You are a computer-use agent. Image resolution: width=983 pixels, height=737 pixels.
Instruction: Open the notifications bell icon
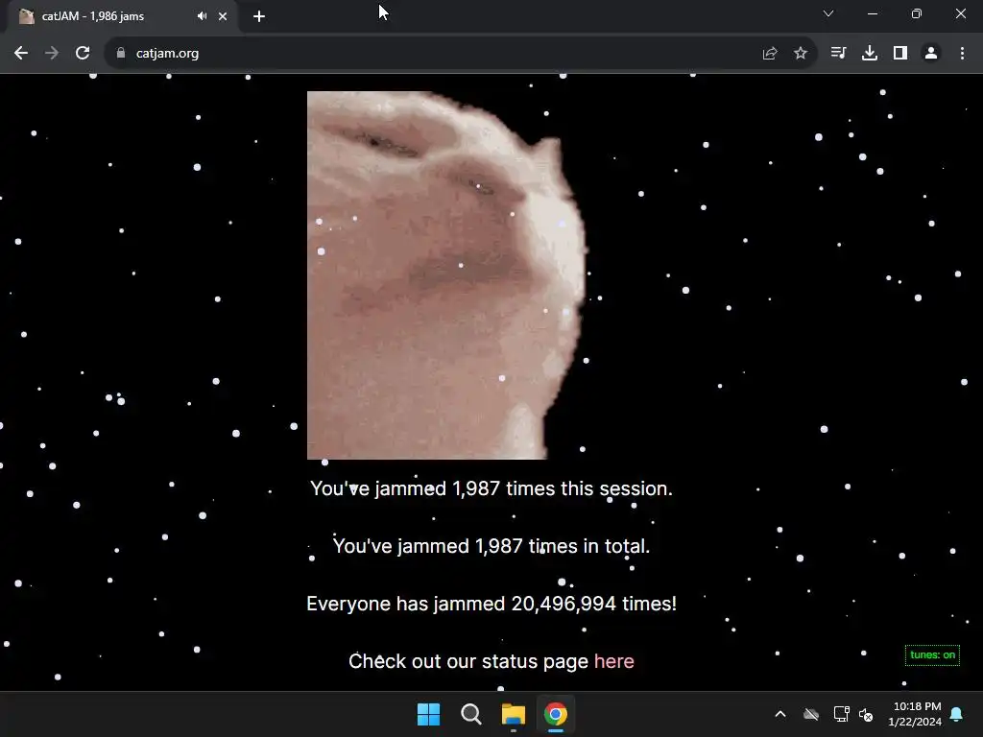point(957,714)
